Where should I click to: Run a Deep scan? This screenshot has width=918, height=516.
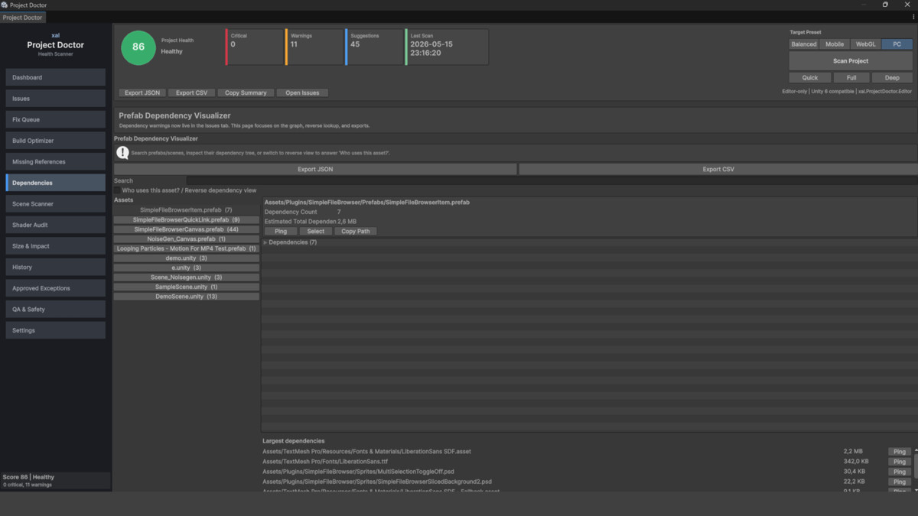click(x=892, y=77)
